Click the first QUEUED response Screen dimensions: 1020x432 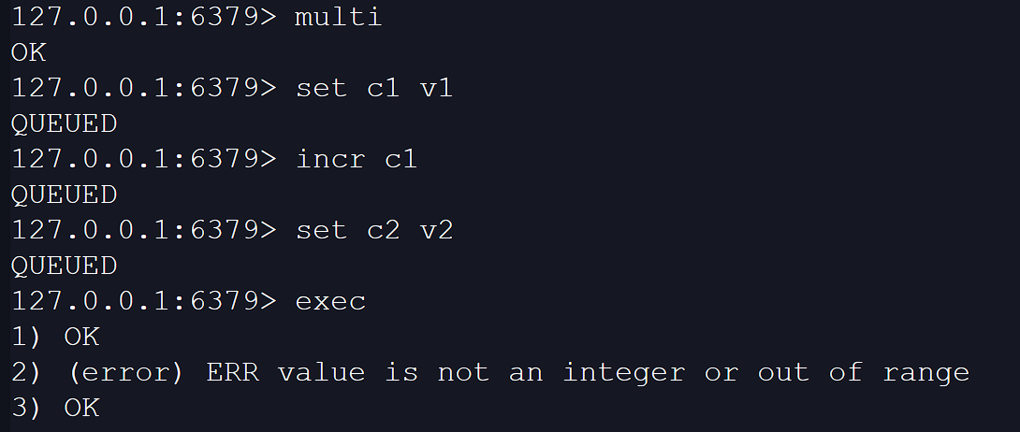[64, 123]
